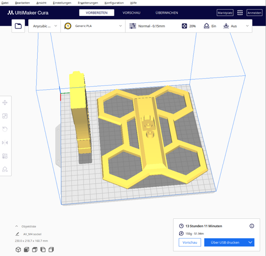The width and height of the screenshot is (266, 256).
Task: Expand USB print output options arrow
Action: (x=250, y=242)
